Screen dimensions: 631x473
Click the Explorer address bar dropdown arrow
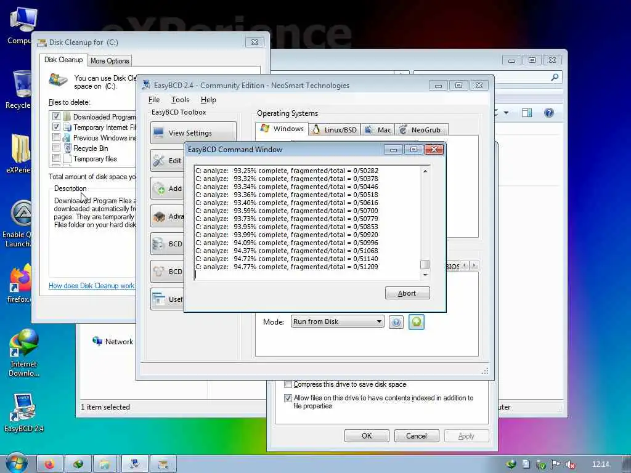(x=401, y=73)
